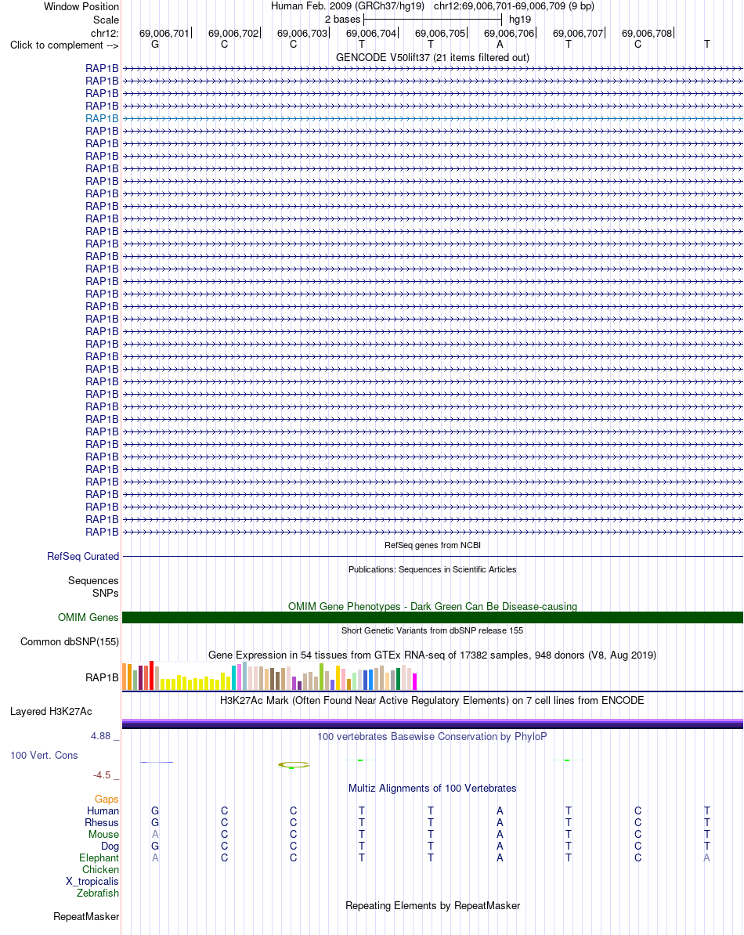Click 'Multiz Alignments of 100 Vertebrates' title
This screenshot has width=744, height=935.
(432, 789)
